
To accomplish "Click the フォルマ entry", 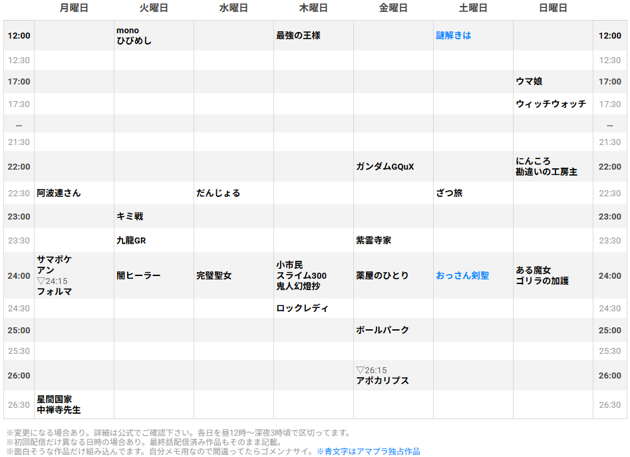I will click(x=55, y=291).
